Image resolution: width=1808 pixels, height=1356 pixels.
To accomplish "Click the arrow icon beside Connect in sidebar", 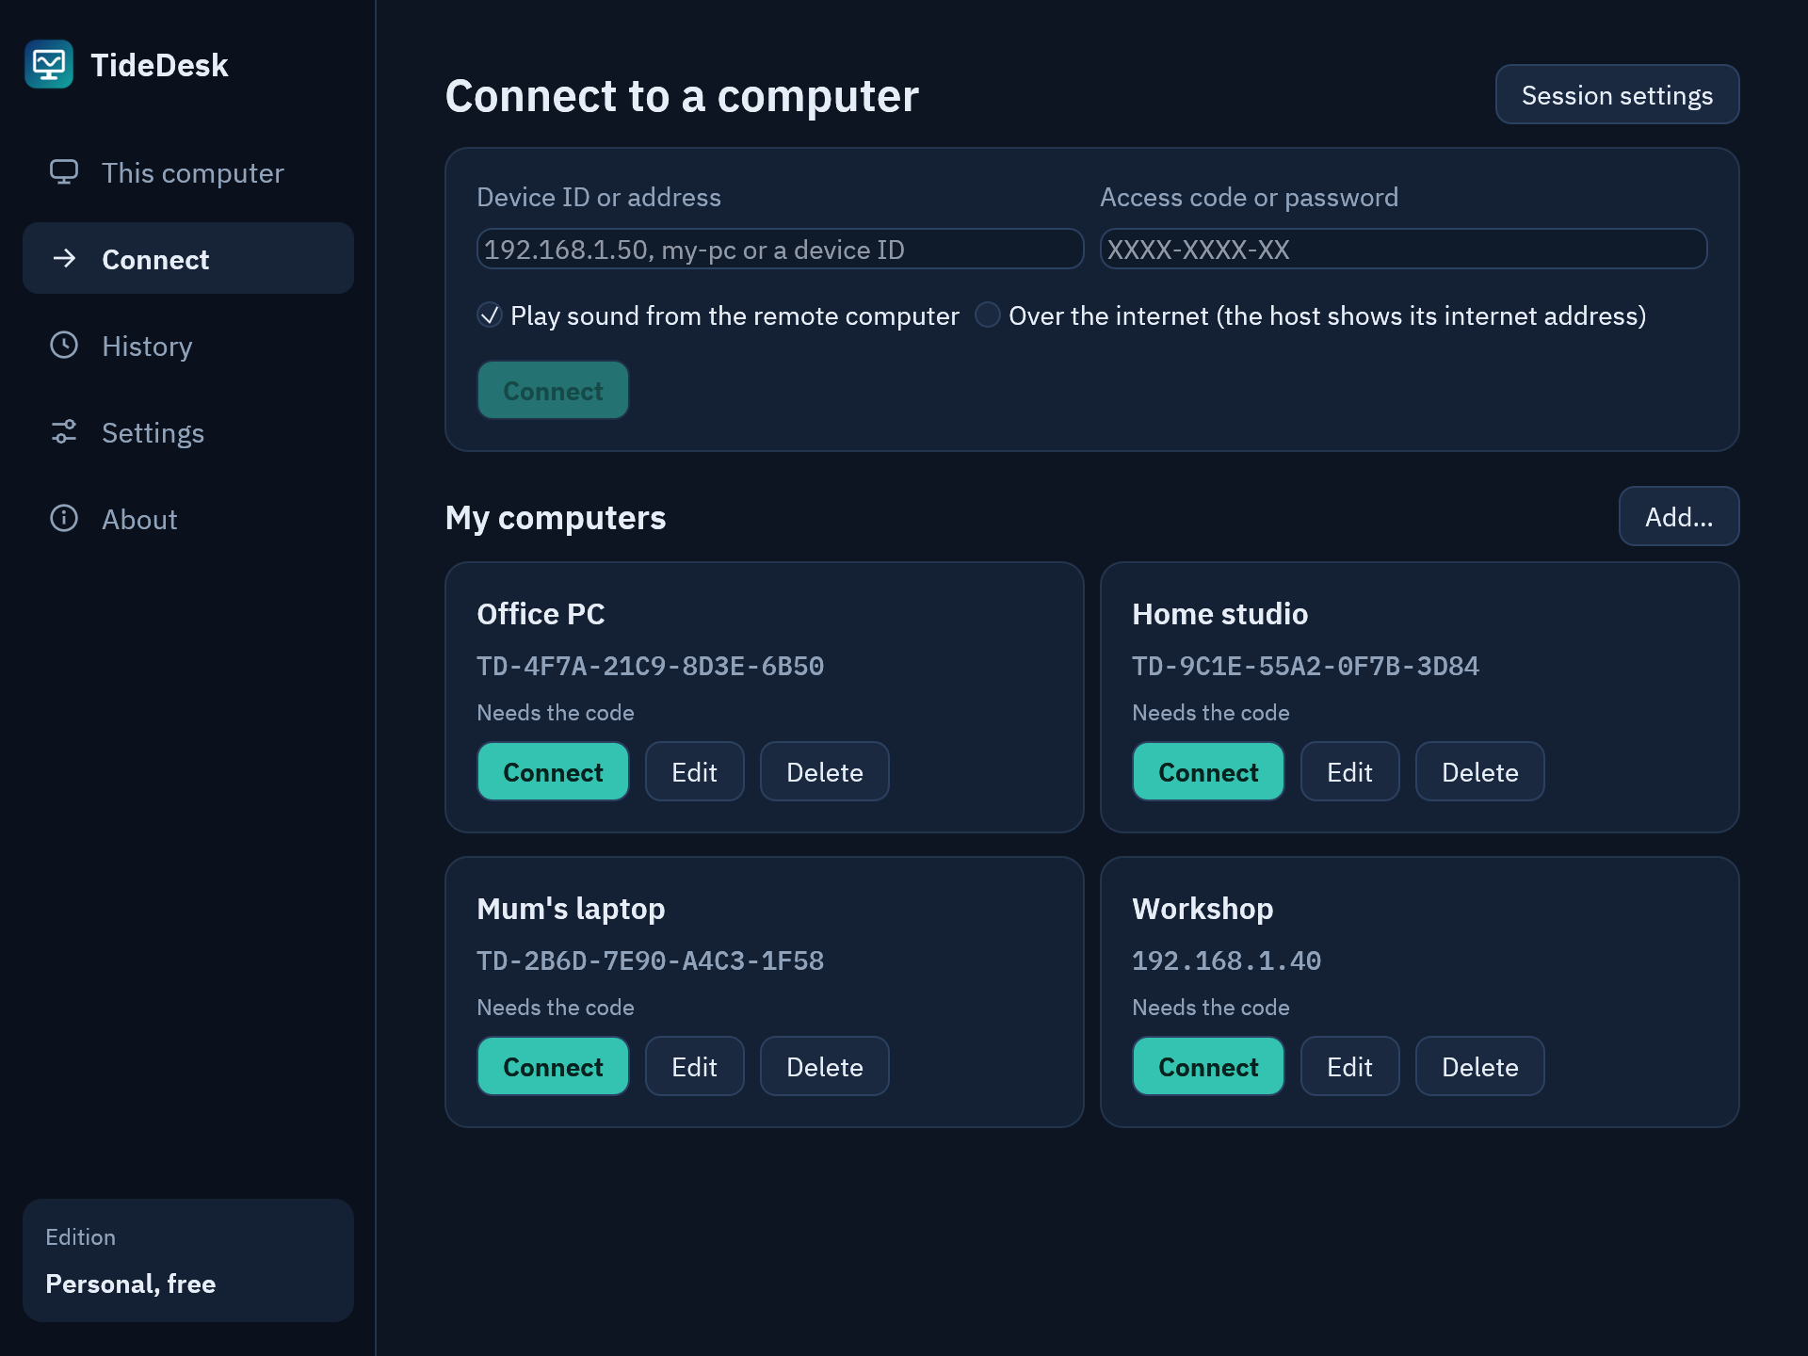I will pos(64,258).
